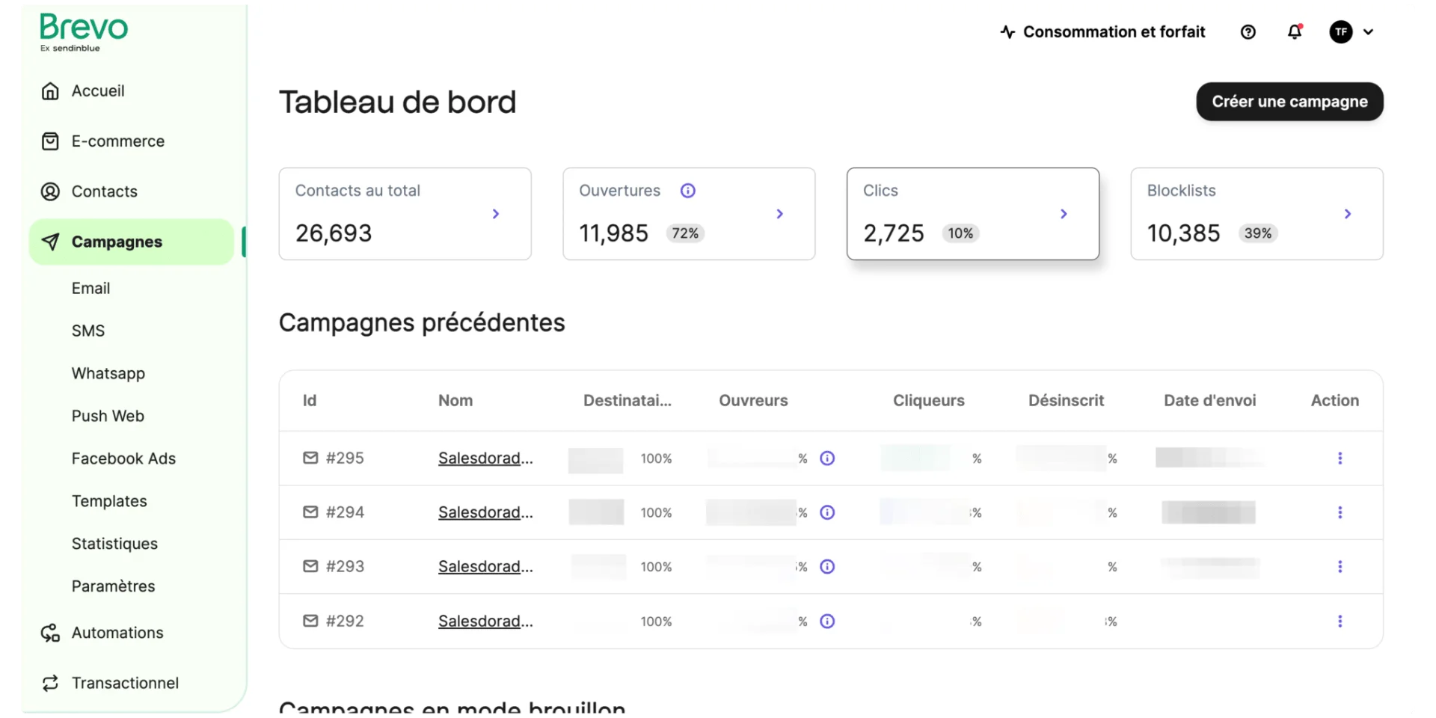Open the Ouvertures info tooltip icon
1436x718 pixels.
click(x=687, y=191)
